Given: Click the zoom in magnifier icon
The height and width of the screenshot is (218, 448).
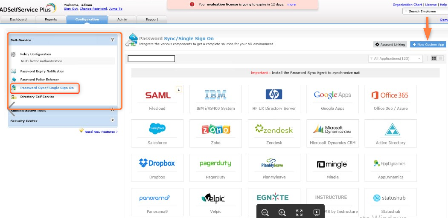Looking at the screenshot, I should (282, 212).
